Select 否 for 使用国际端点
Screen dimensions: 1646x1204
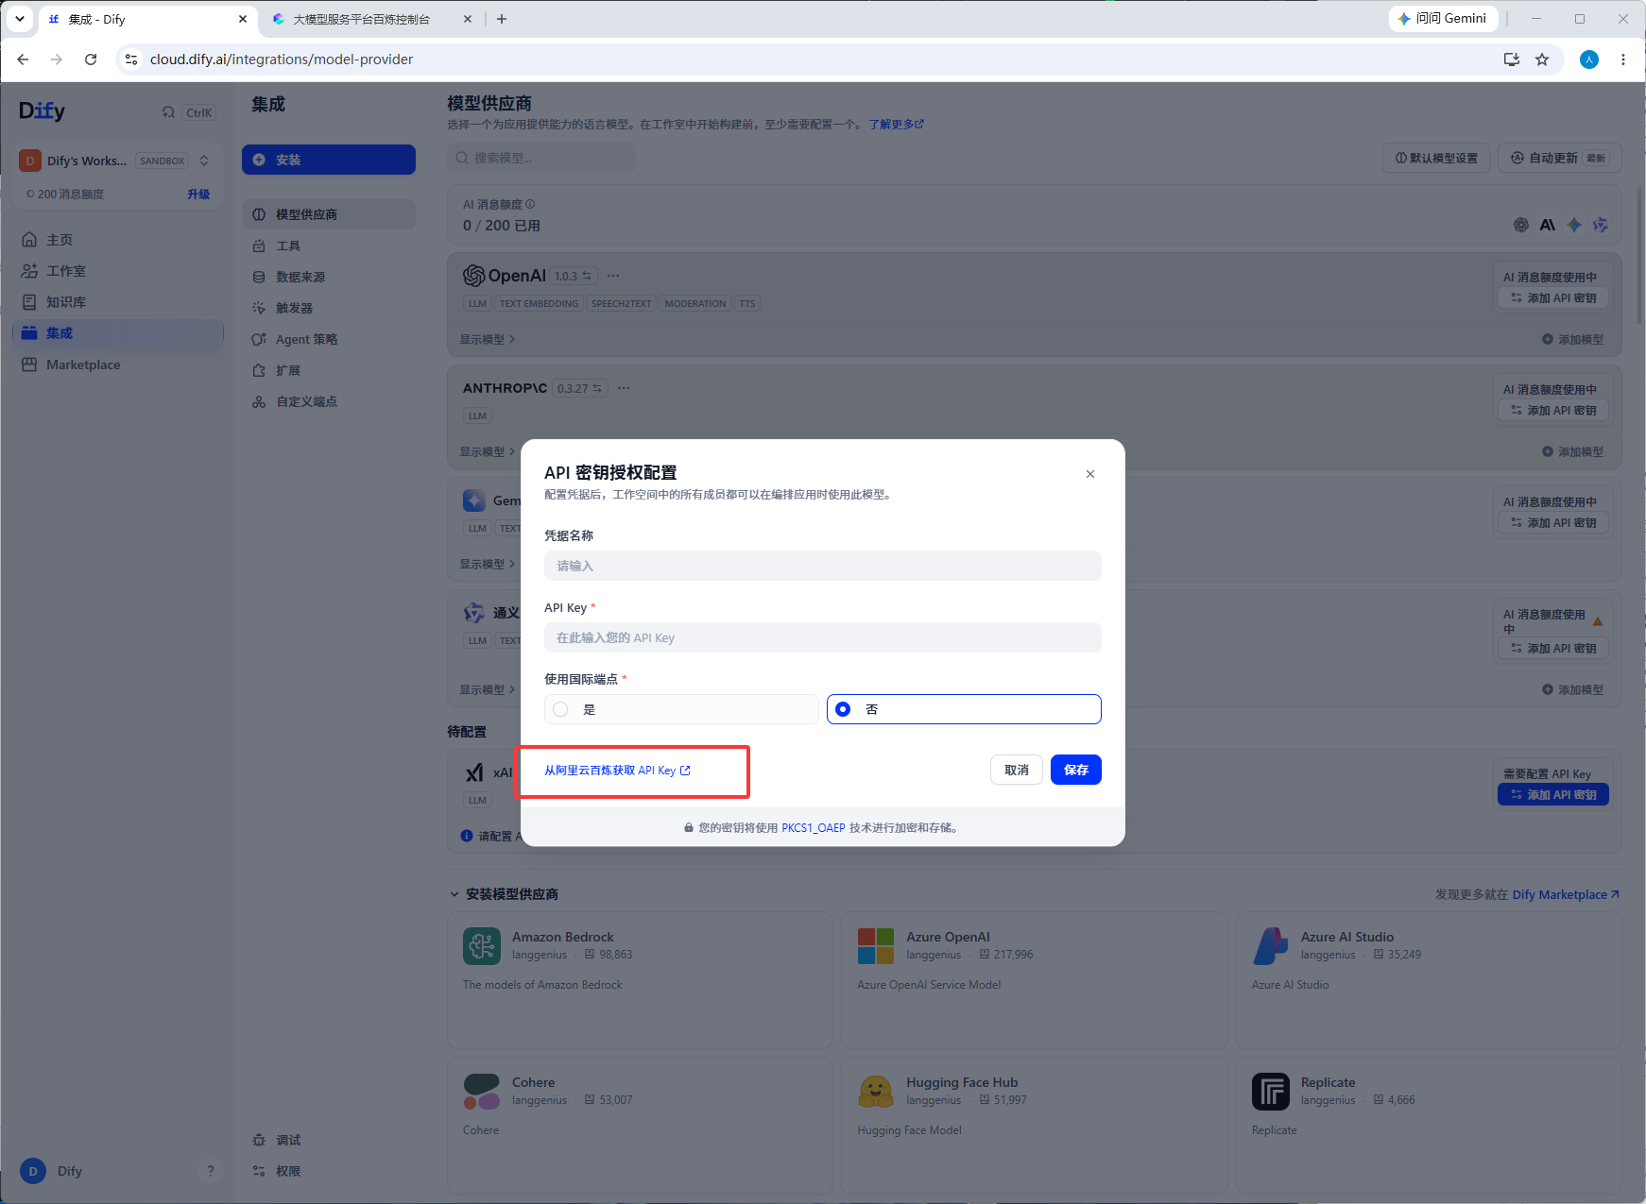tap(964, 709)
